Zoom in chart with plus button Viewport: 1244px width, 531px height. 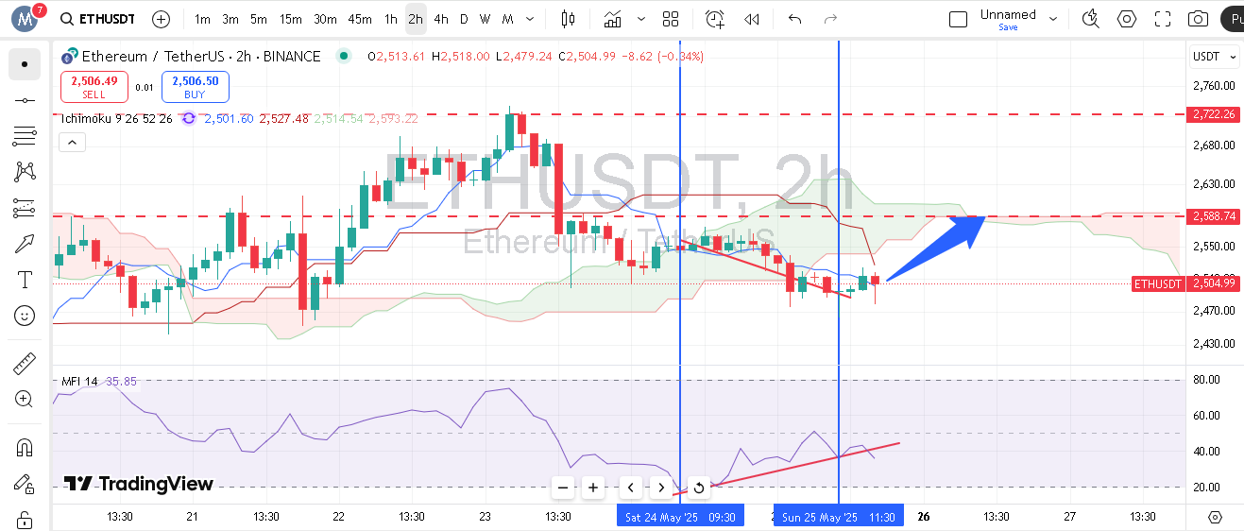tap(593, 488)
